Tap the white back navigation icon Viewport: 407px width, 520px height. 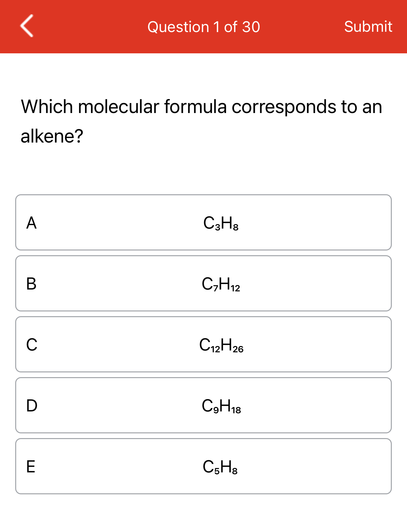click(27, 27)
